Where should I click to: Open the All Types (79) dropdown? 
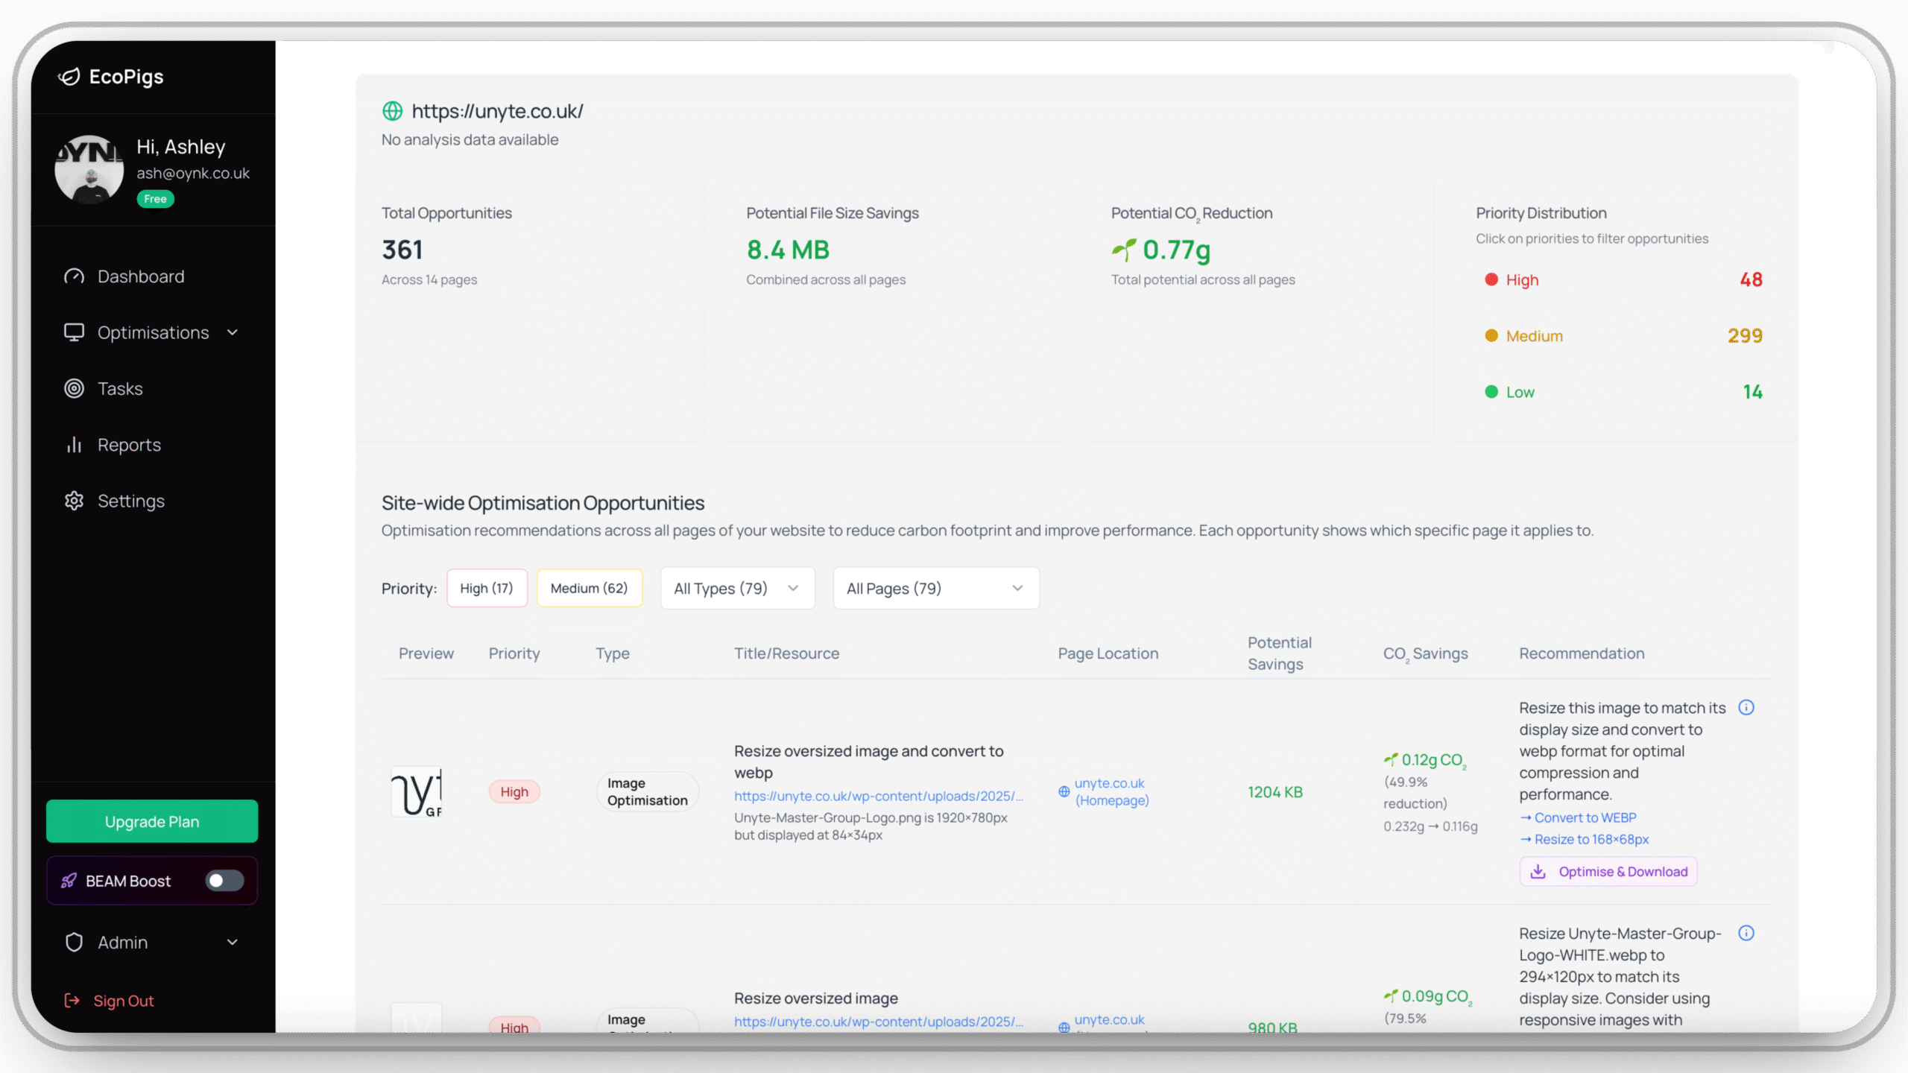point(737,588)
